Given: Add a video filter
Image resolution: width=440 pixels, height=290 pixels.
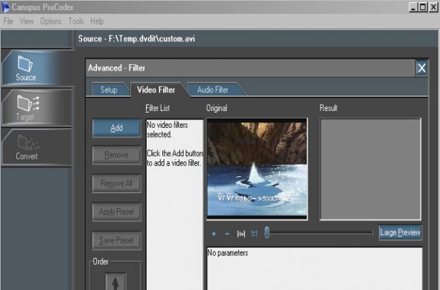Looking at the screenshot, I should 116,128.
